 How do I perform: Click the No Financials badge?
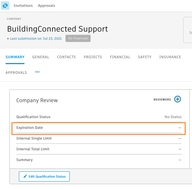(x=78, y=38)
